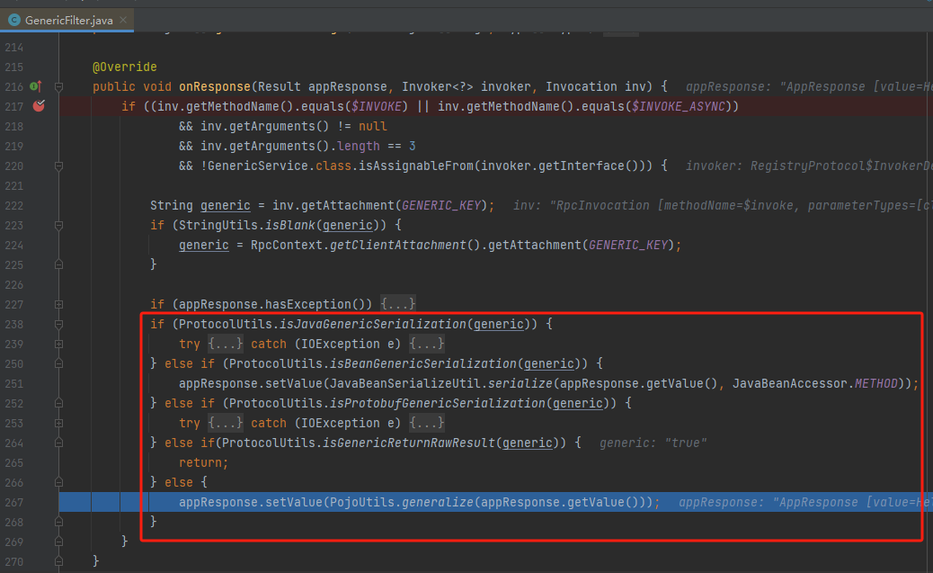Click the fold end marker at line 269
The width and height of the screenshot is (933, 573).
[59, 542]
